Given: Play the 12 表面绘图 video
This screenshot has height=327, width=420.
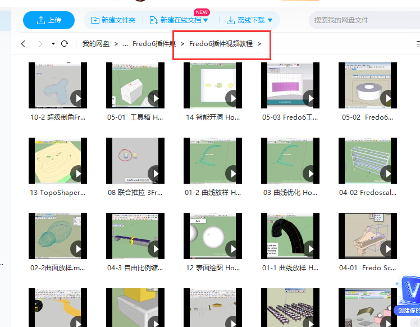Looking at the screenshot, I should coord(233,249).
